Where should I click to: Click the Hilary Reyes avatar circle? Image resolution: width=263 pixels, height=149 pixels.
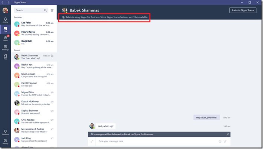(x=17, y=33)
